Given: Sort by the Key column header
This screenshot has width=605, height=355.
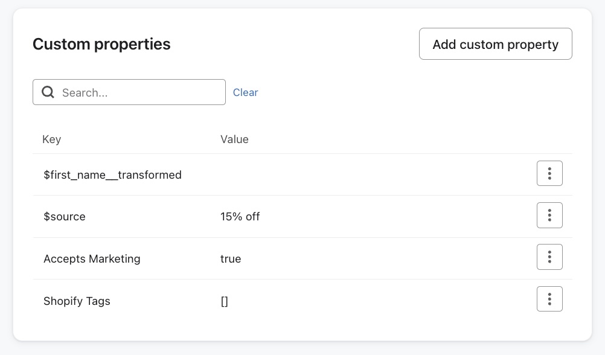Looking at the screenshot, I should (51, 139).
